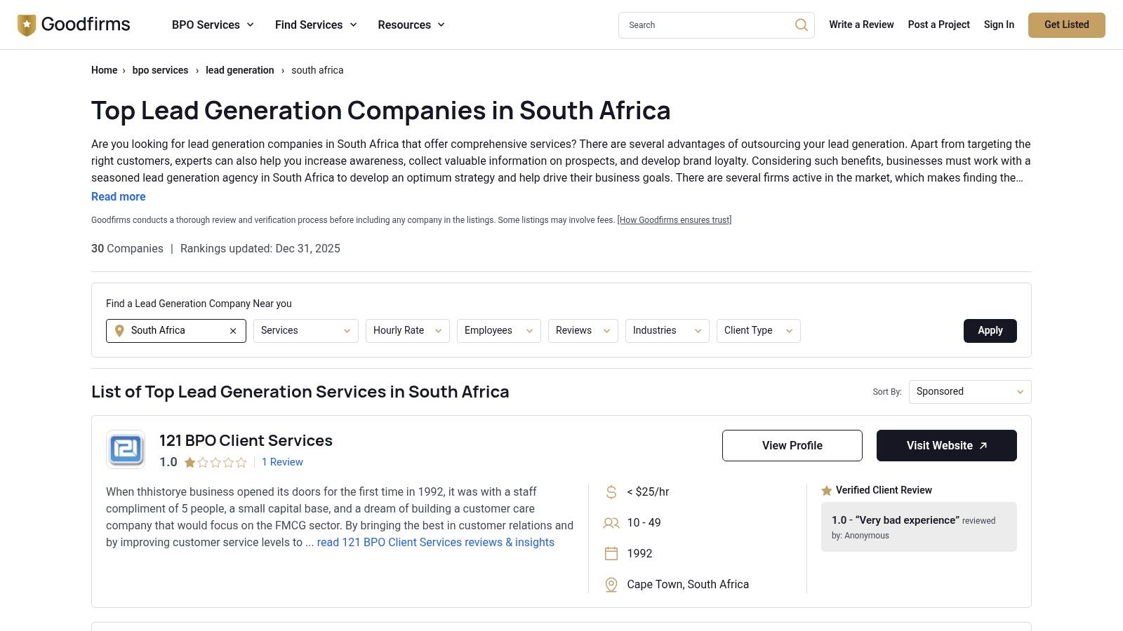1123x631 pixels.
Task: Click the map pin icon beside Cape Town
Action: coord(611,584)
